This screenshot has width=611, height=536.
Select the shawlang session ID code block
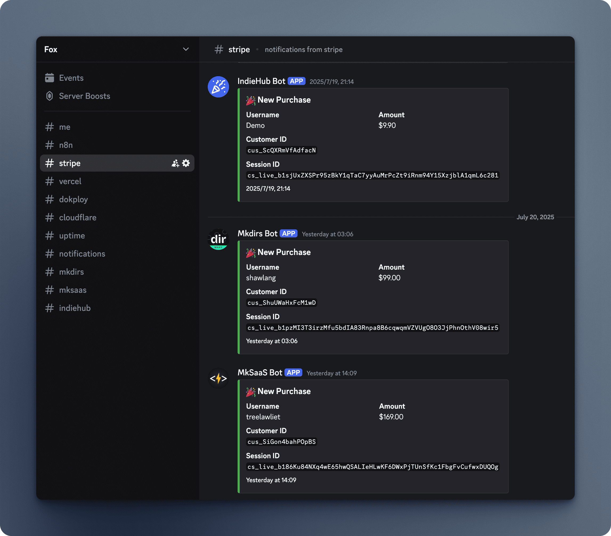[372, 328]
